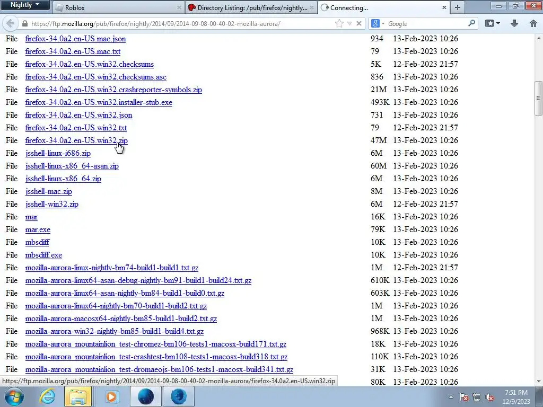
Task: Click the 493K size of installer-stub.exe
Action: (x=380, y=102)
